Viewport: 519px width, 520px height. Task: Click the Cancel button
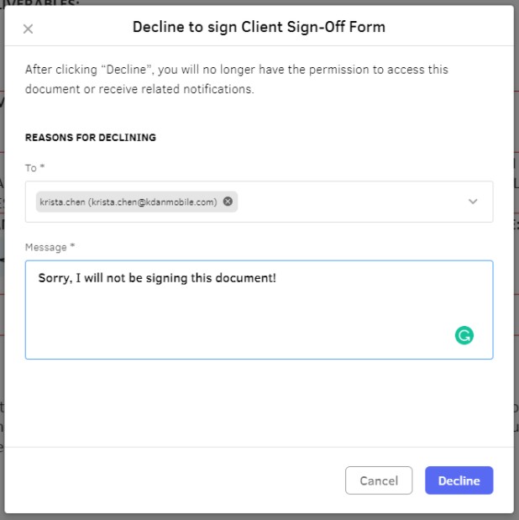[379, 481]
